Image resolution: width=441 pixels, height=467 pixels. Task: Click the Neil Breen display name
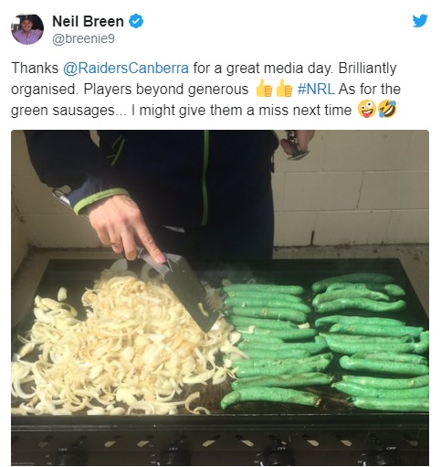pos(88,21)
